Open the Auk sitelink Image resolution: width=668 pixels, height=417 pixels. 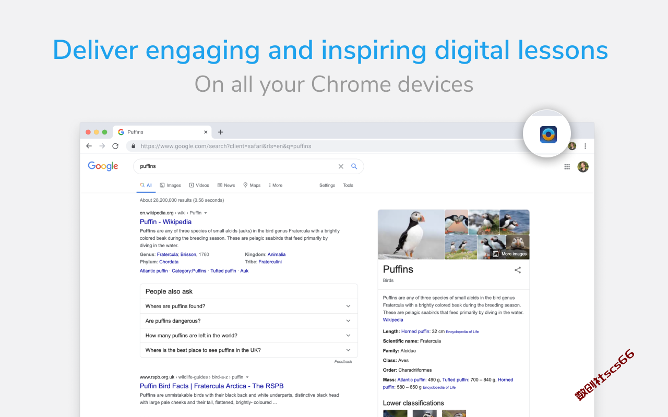(244, 271)
